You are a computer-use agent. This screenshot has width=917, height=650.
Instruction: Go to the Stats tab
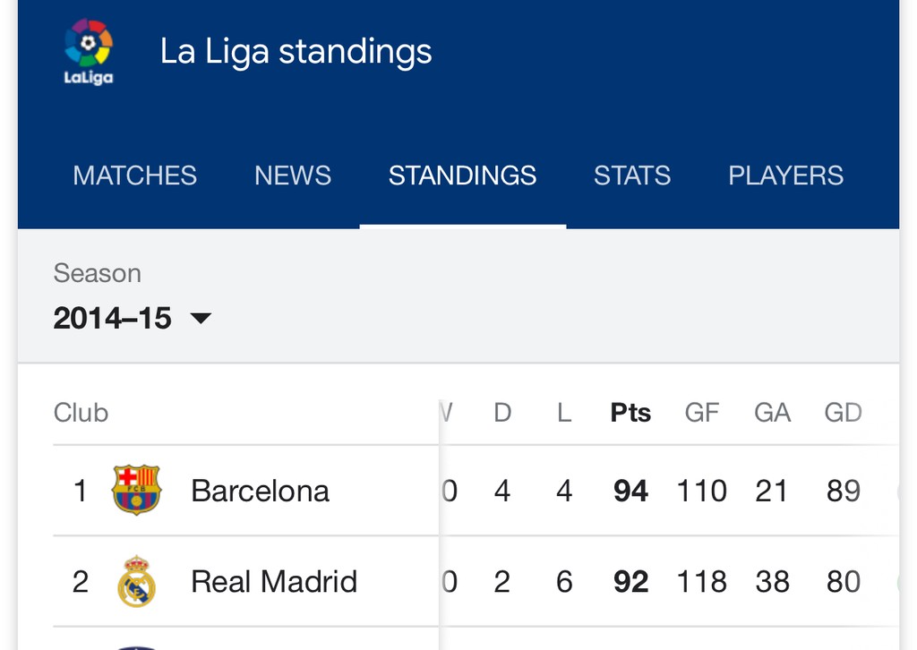tap(632, 175)
